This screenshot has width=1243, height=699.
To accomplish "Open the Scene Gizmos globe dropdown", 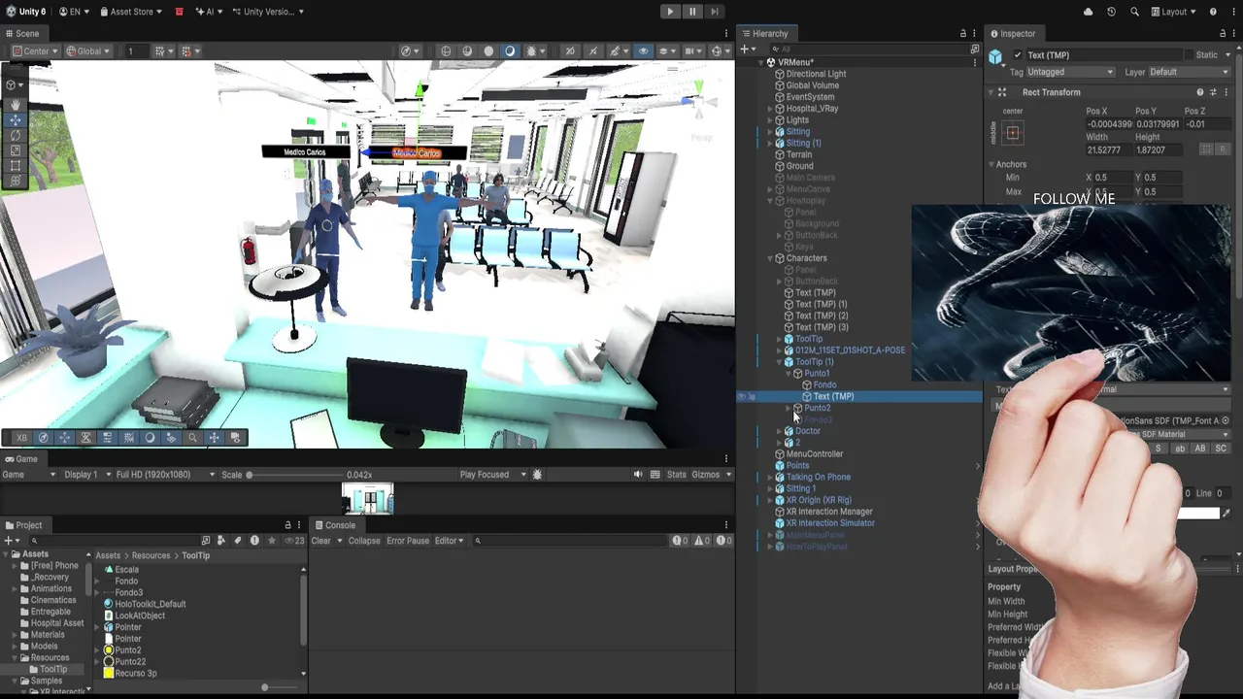I will coord(720,51).
